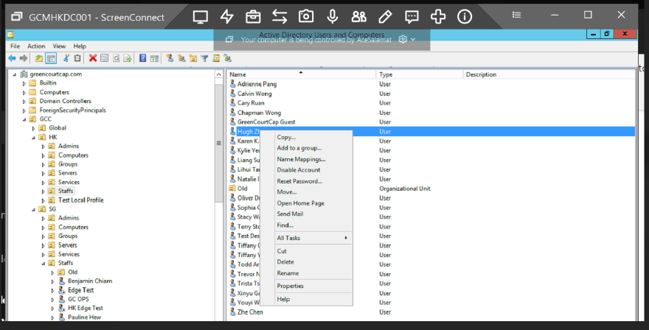Viewport: 649px width, 330px height.
Task: Collapse the GCC tree node
Action: click(x=24, y=119)
